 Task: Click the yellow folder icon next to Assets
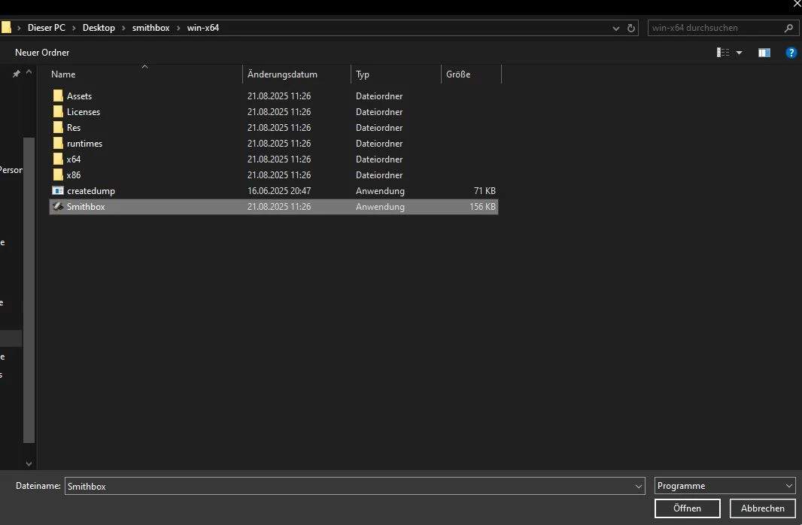point(58,96)
